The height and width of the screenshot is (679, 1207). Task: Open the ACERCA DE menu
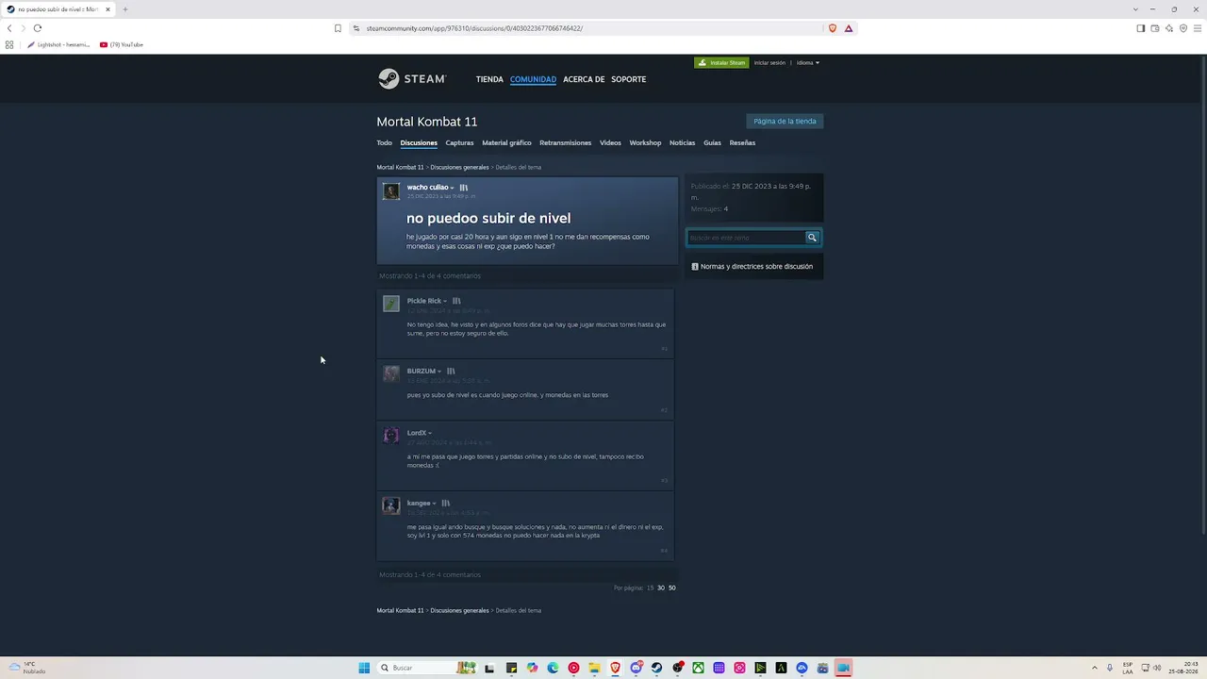(584, 79)
